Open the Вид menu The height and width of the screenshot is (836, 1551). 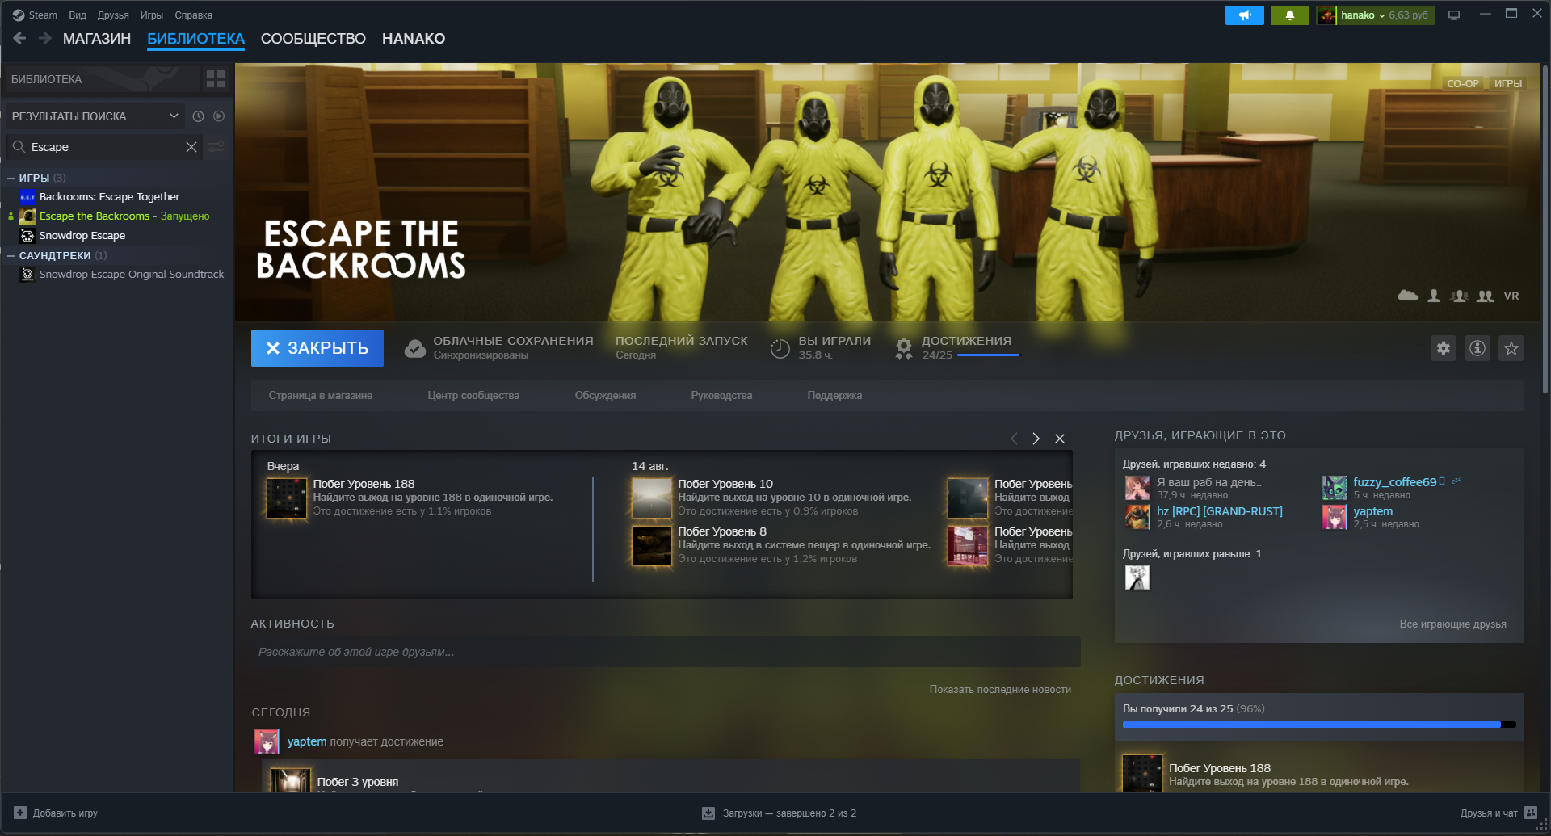coord(78,15)
